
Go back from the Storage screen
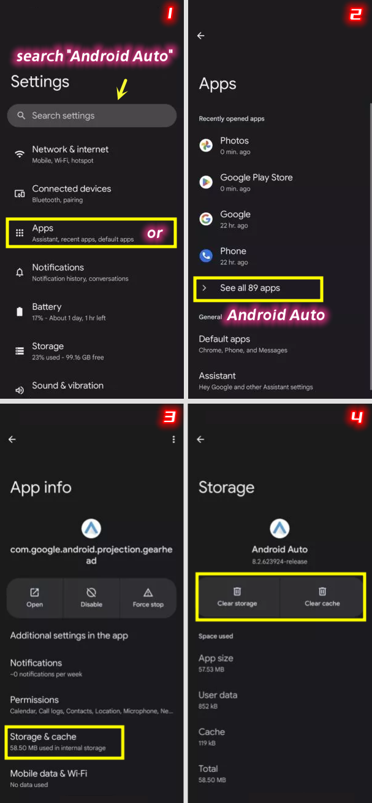coord(200,439)
